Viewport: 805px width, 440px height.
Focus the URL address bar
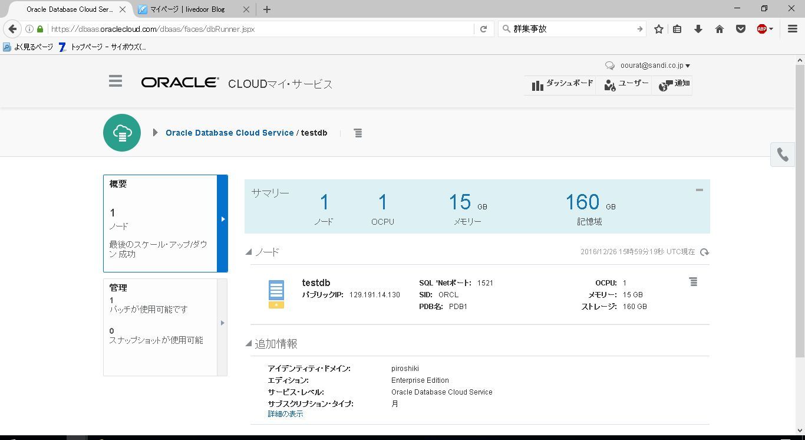pos(260,29)
